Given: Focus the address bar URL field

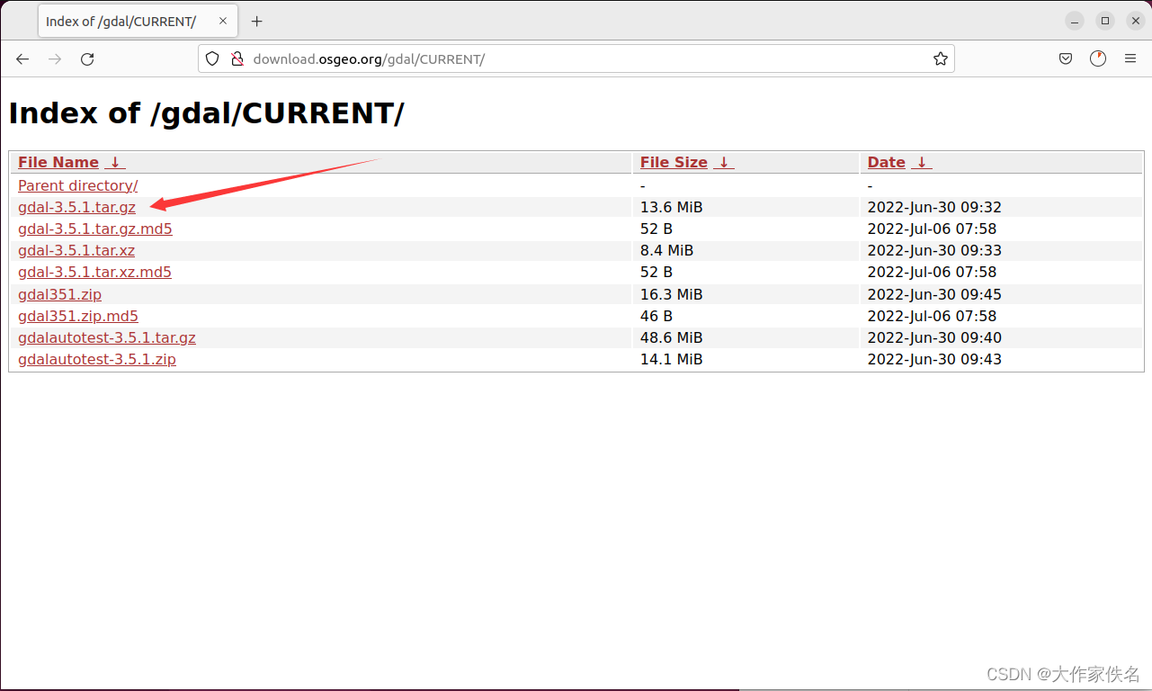Looking at the screenshot, I should pos(576,59).
